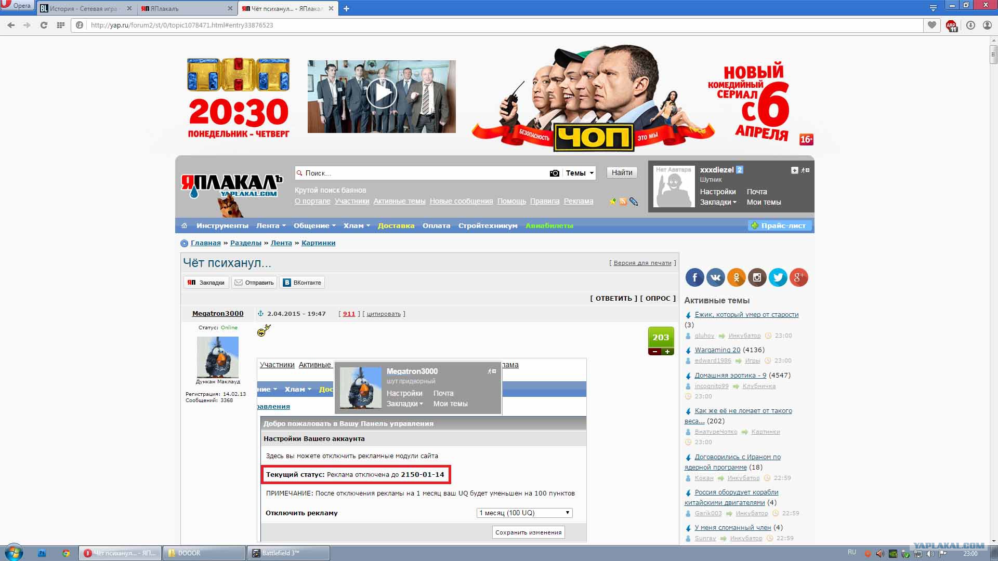
Task: Open the Twitter social icon
Action: pyautogui.click(x=778, y=277)
